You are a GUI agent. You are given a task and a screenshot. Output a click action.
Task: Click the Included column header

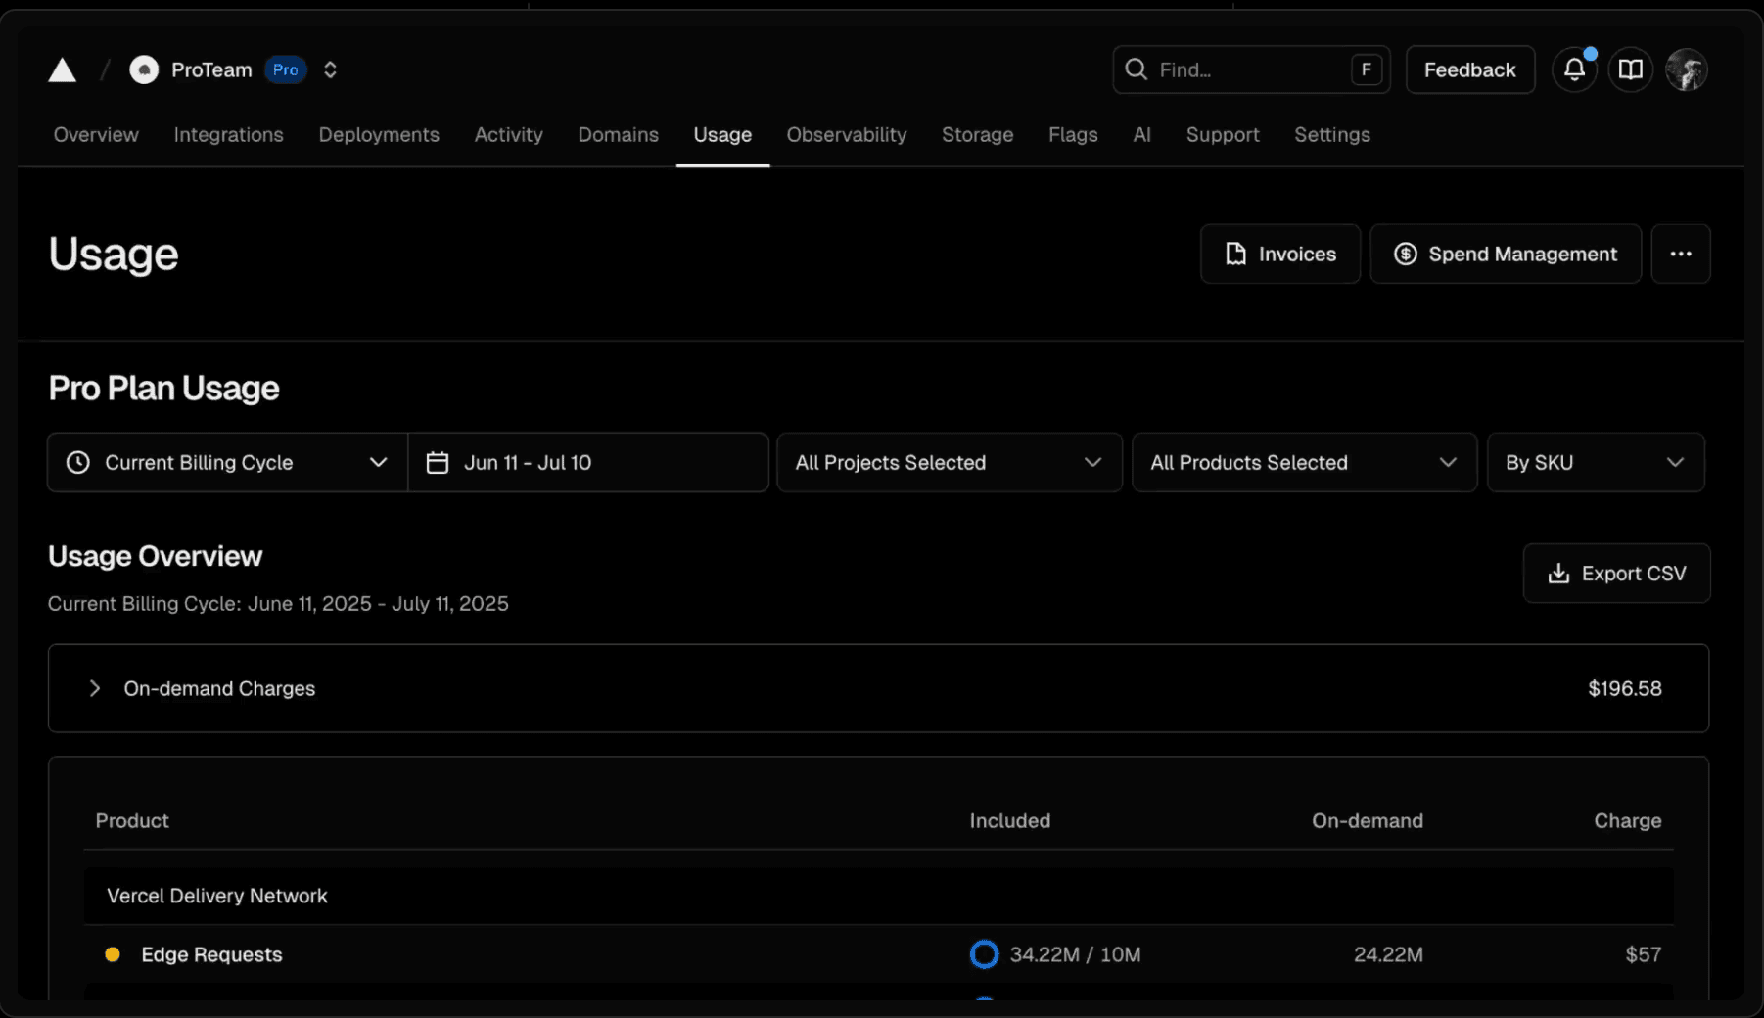pyautogui.click(x=1009, y=821)
